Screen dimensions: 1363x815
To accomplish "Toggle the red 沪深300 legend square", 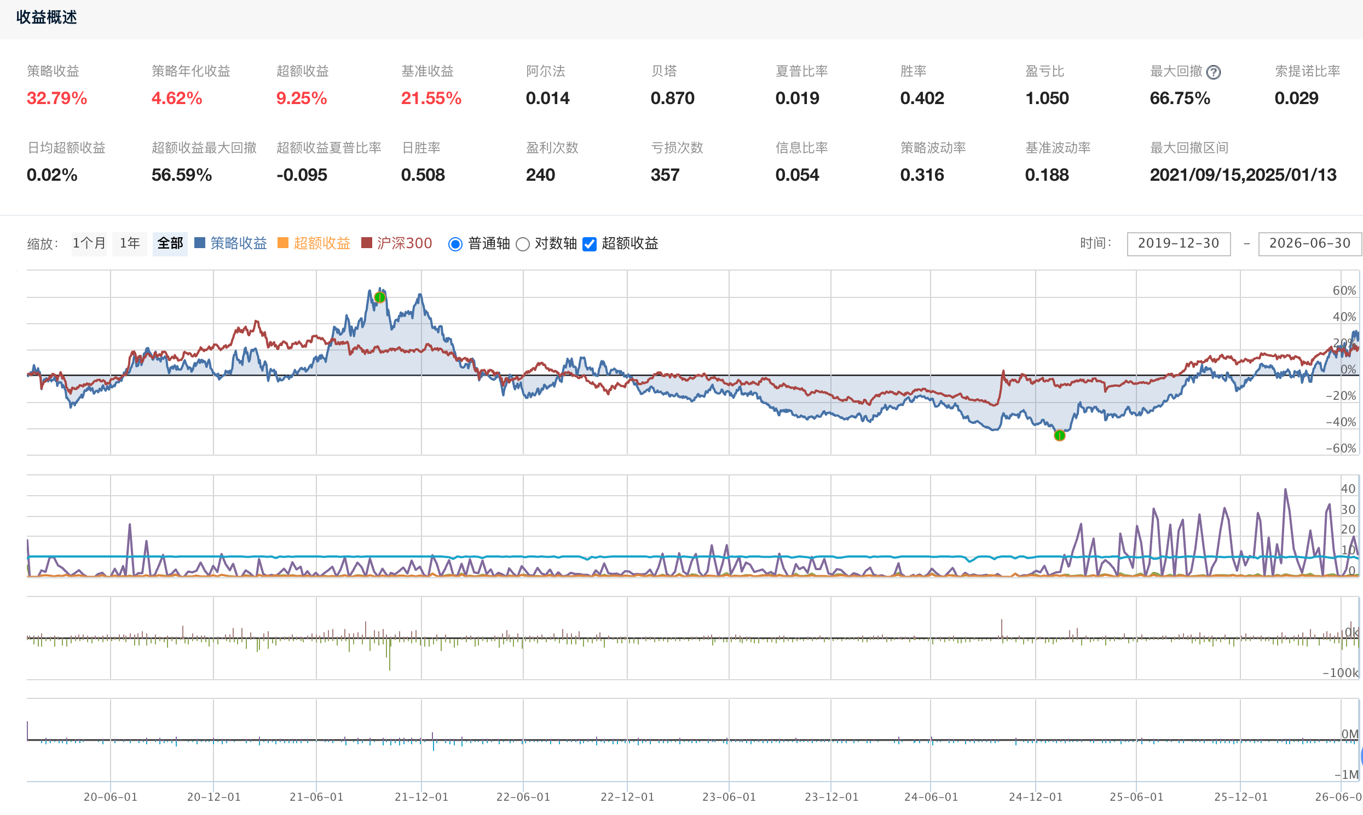I will tap(367, 243).
